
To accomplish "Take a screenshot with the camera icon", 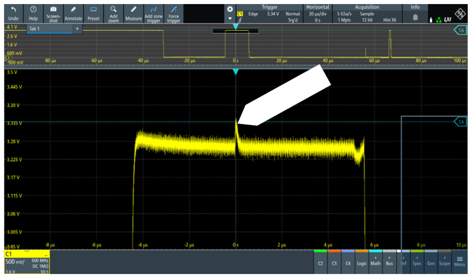I will tap(53, 9).
